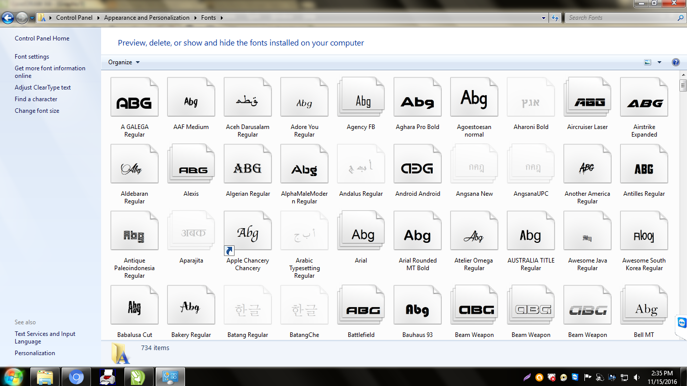Select the AAF Medium font icon
Viewport: 687px width, 386px height.
click(x=191, y=97)
